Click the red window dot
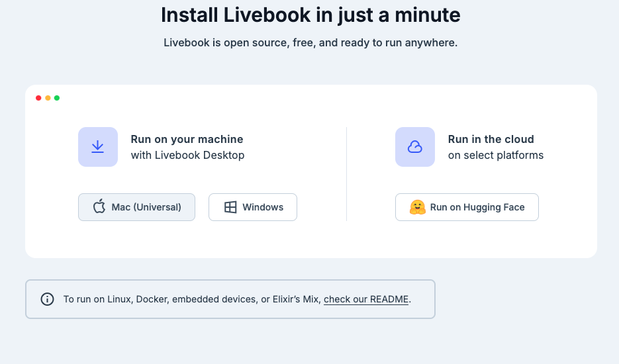Screen dimensions: 619x364 coord(38,98)
